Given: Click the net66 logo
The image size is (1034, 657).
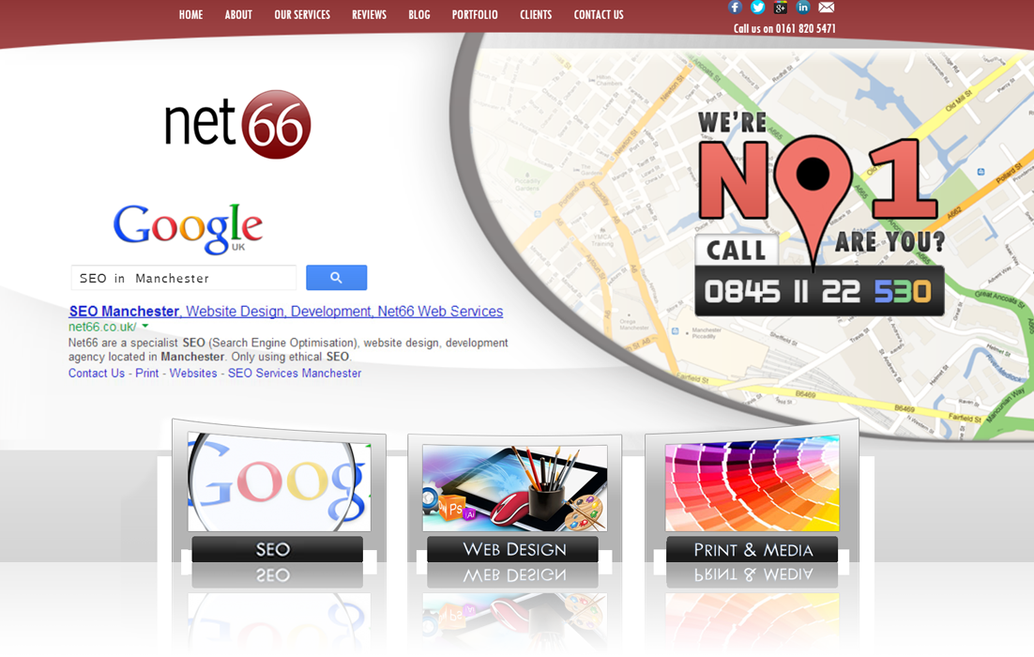Looking at the screenshot, I should 237,124.
